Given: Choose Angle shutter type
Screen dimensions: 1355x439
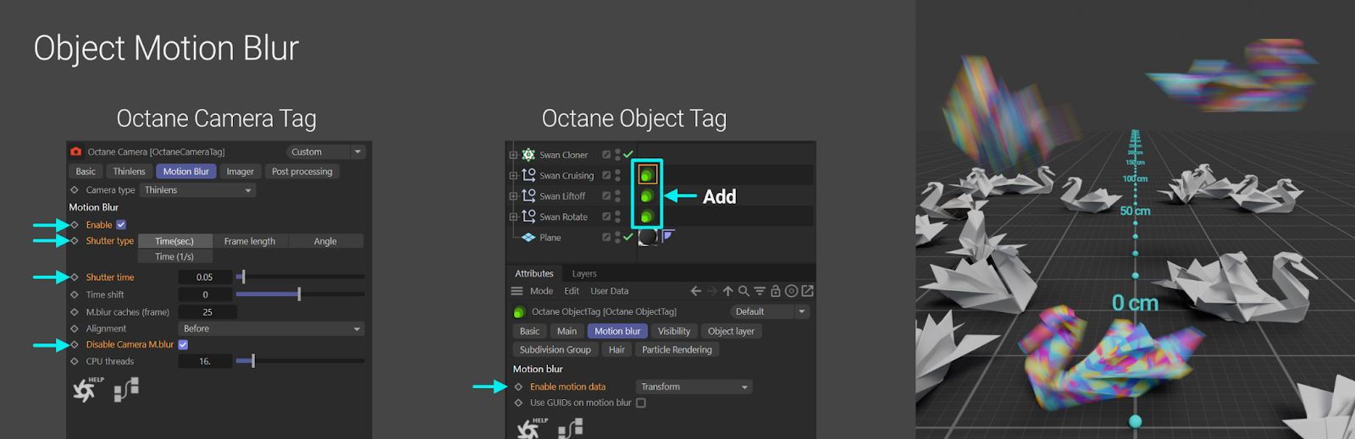Looking at the screenshot, I should pyautogui.click(x=325, y=242).
